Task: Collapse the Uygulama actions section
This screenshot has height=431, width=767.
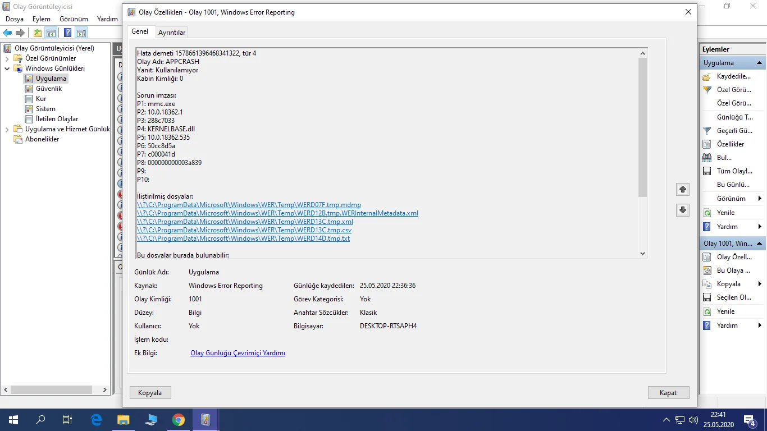Action: (x=760, y=63)
